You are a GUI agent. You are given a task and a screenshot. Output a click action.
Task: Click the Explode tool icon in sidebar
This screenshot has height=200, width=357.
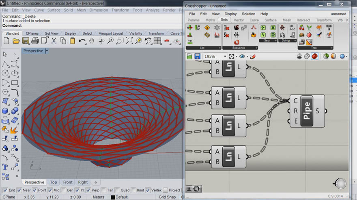click(x=14, y=130)
